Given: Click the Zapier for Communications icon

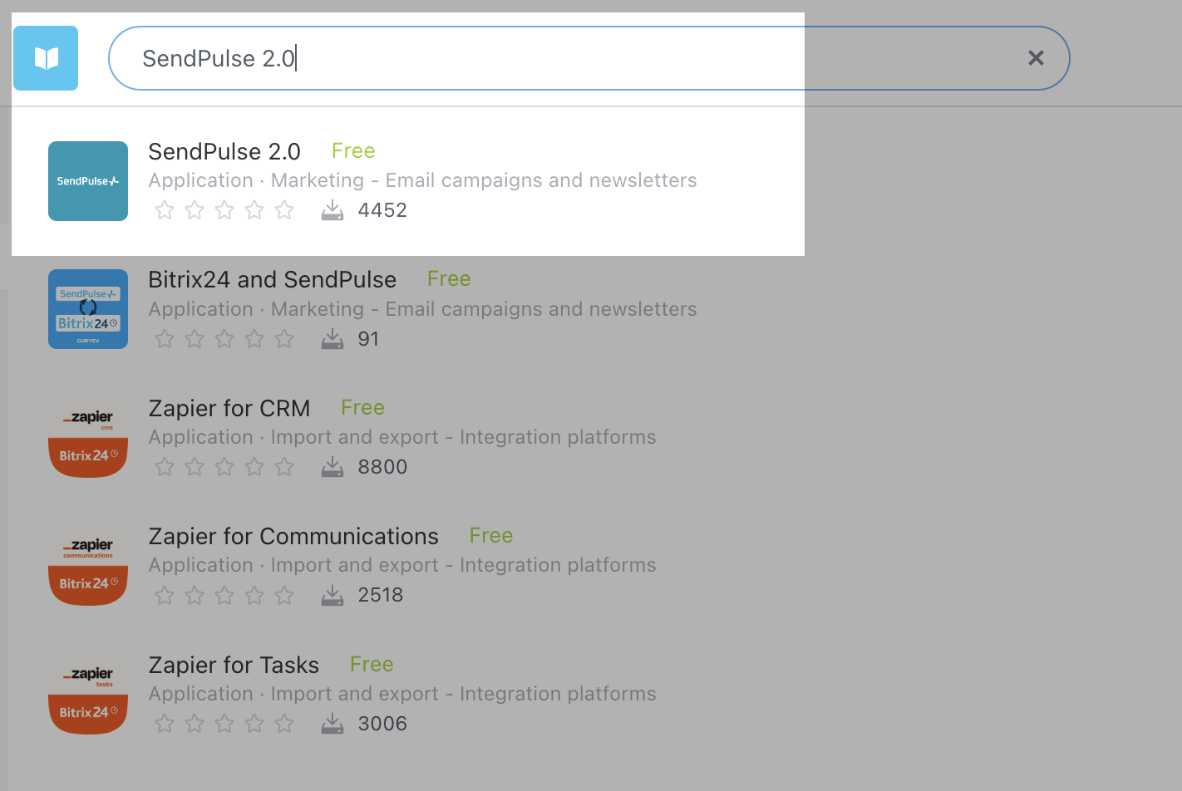Looking at the screenshot, I should click(x=88, y=566).
